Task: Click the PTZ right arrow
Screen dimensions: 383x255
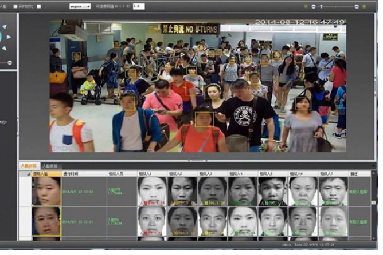Action: (9, 37)
